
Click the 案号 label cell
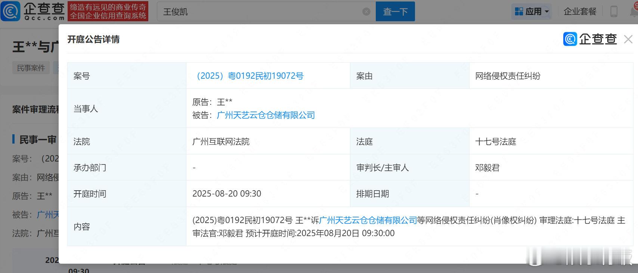(127, 76)
